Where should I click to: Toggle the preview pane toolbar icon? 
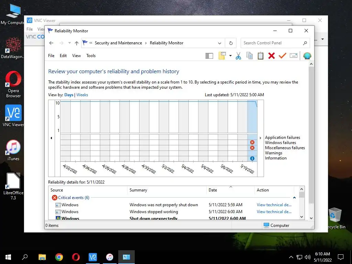tap(209, 56)
